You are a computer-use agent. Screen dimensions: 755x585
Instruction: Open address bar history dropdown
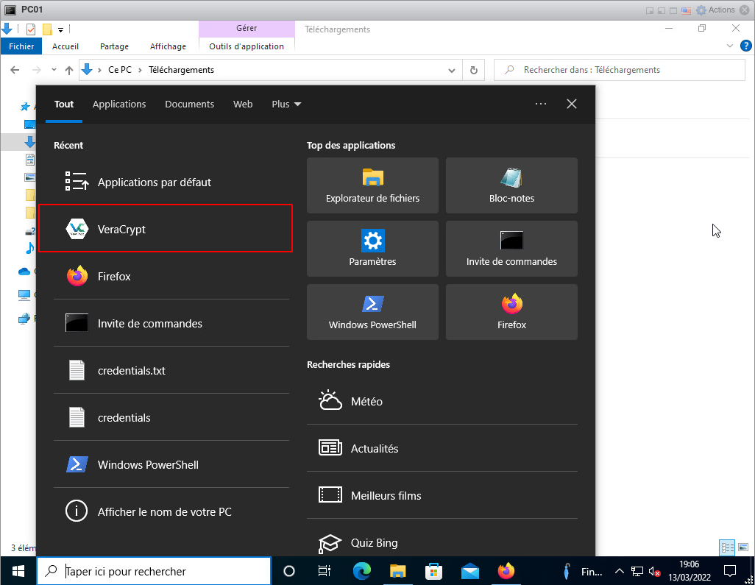click(x=453, y=71)
